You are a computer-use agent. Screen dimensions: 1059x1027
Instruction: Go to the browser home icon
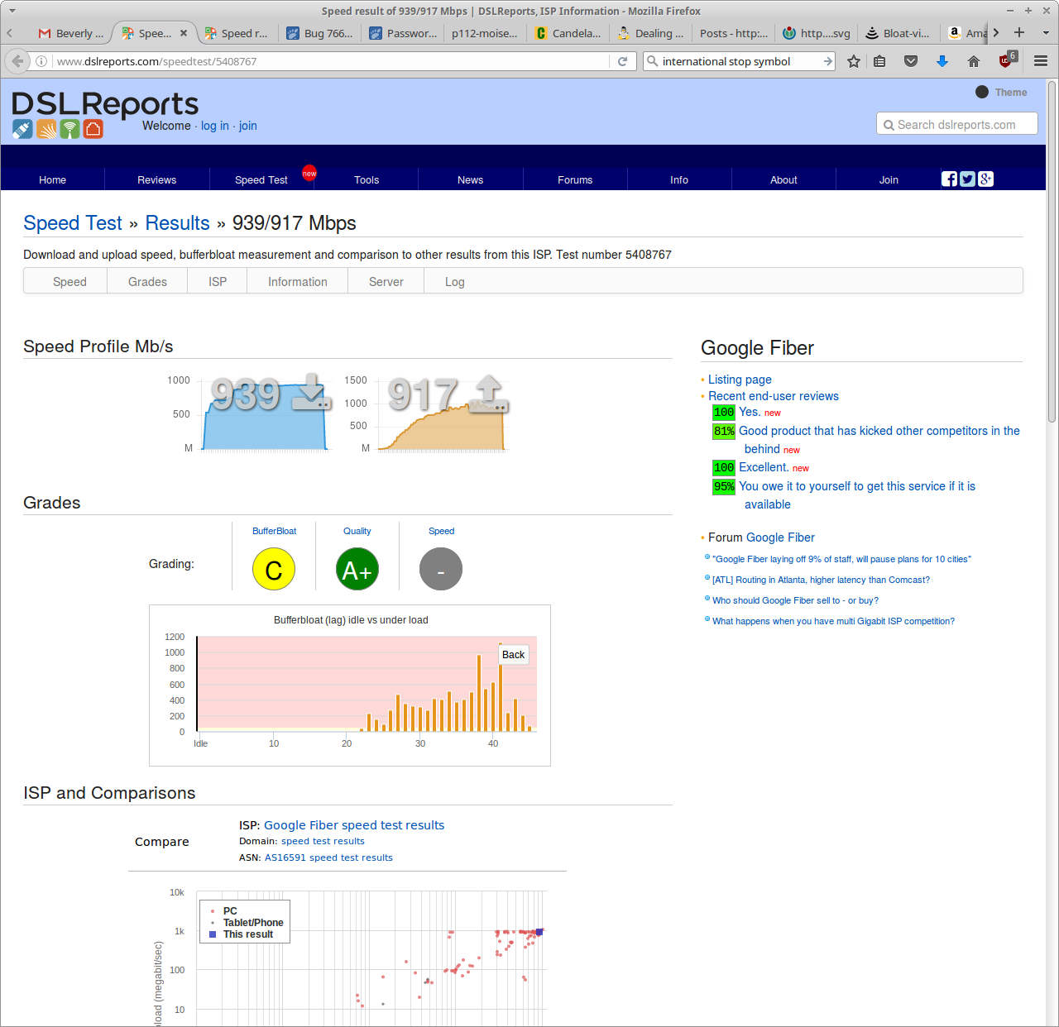pos(974,61)
